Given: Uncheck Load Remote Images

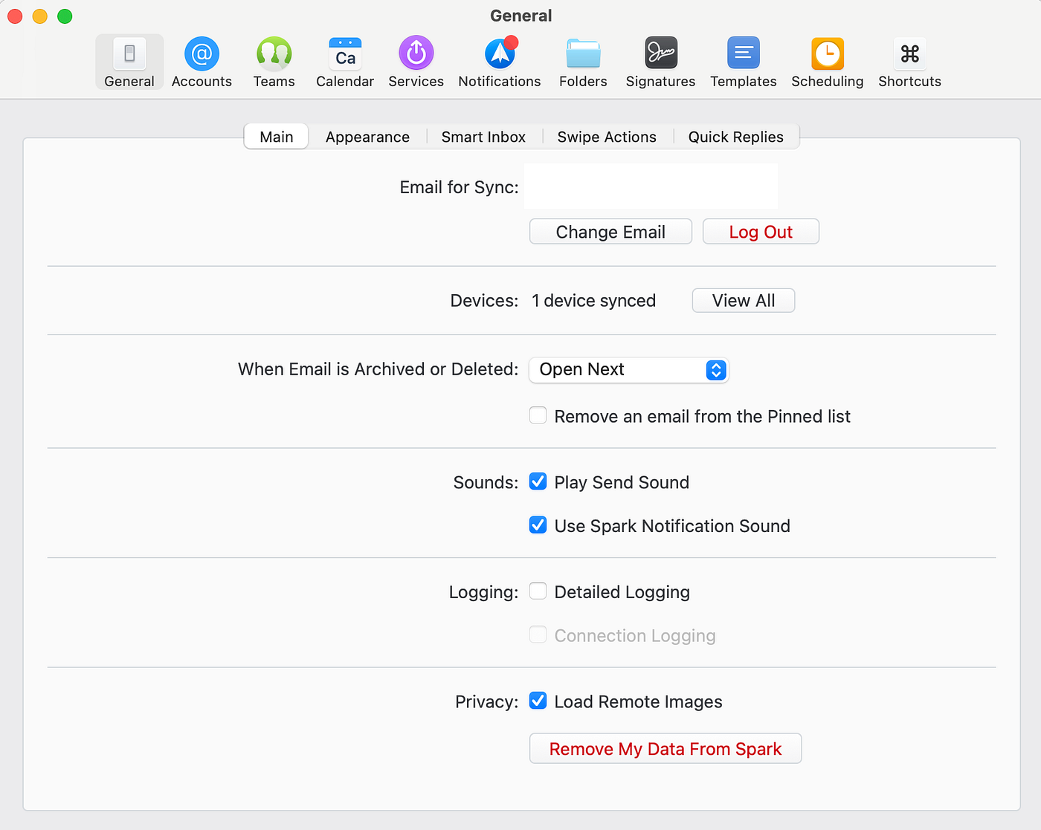Looking at the screenshot, I should pyautogui.click(x=538, y=700).
